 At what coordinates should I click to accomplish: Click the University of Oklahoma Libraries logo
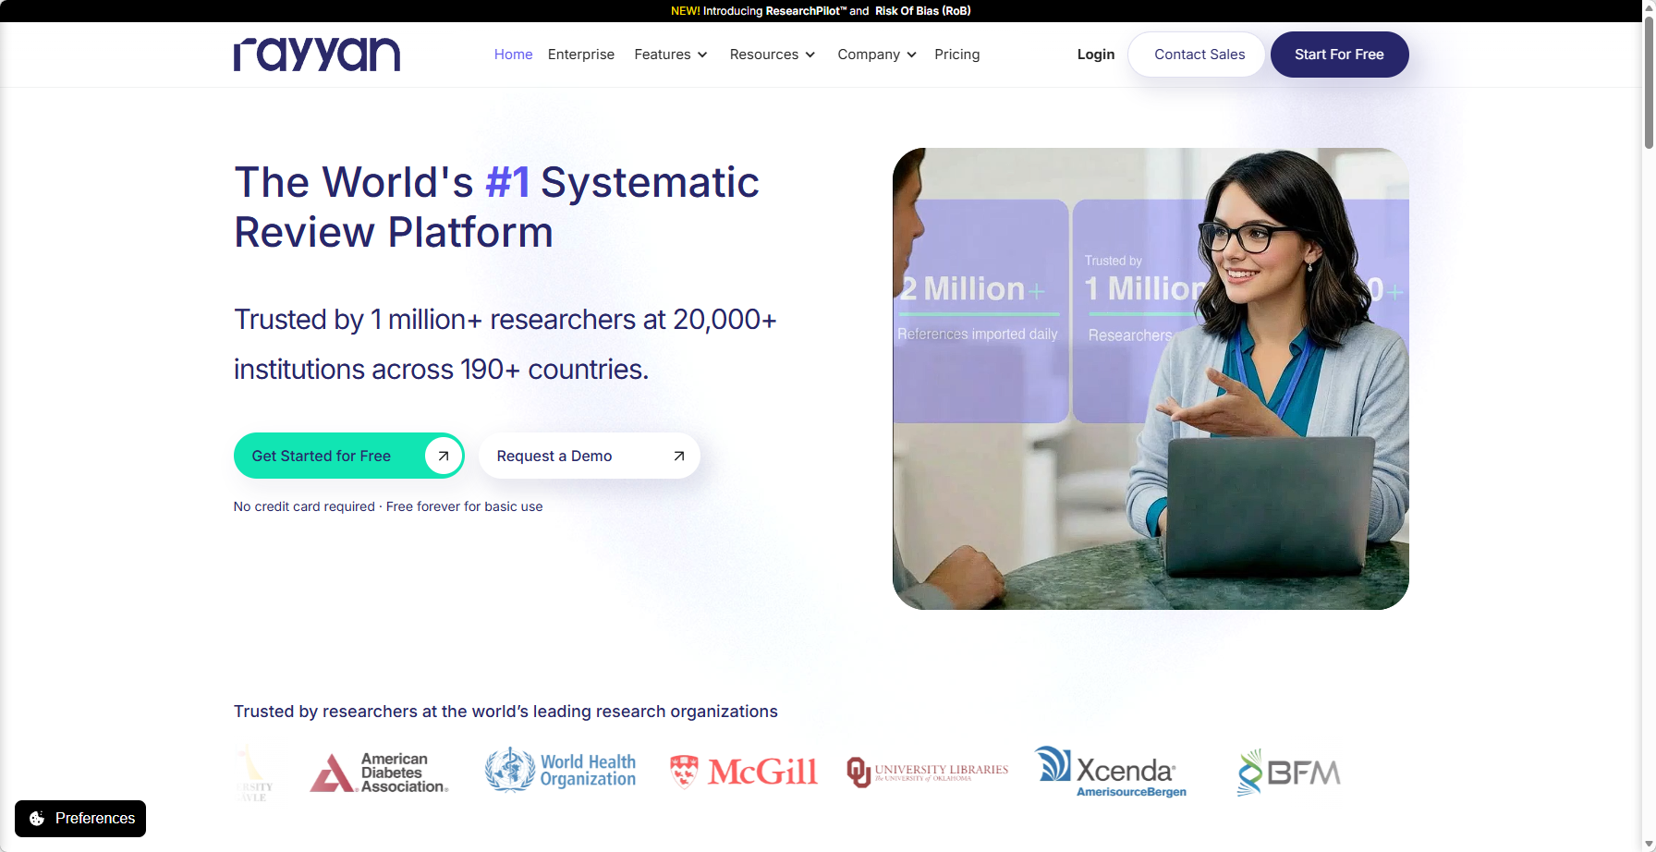[x=927, y=772]
